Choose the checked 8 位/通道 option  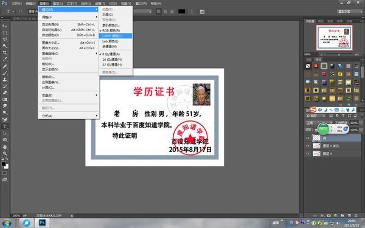coord(116,54)
